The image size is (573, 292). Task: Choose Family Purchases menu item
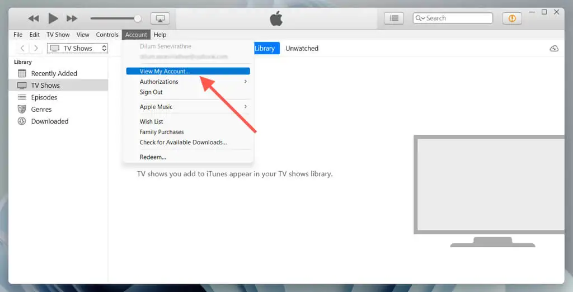188,132
